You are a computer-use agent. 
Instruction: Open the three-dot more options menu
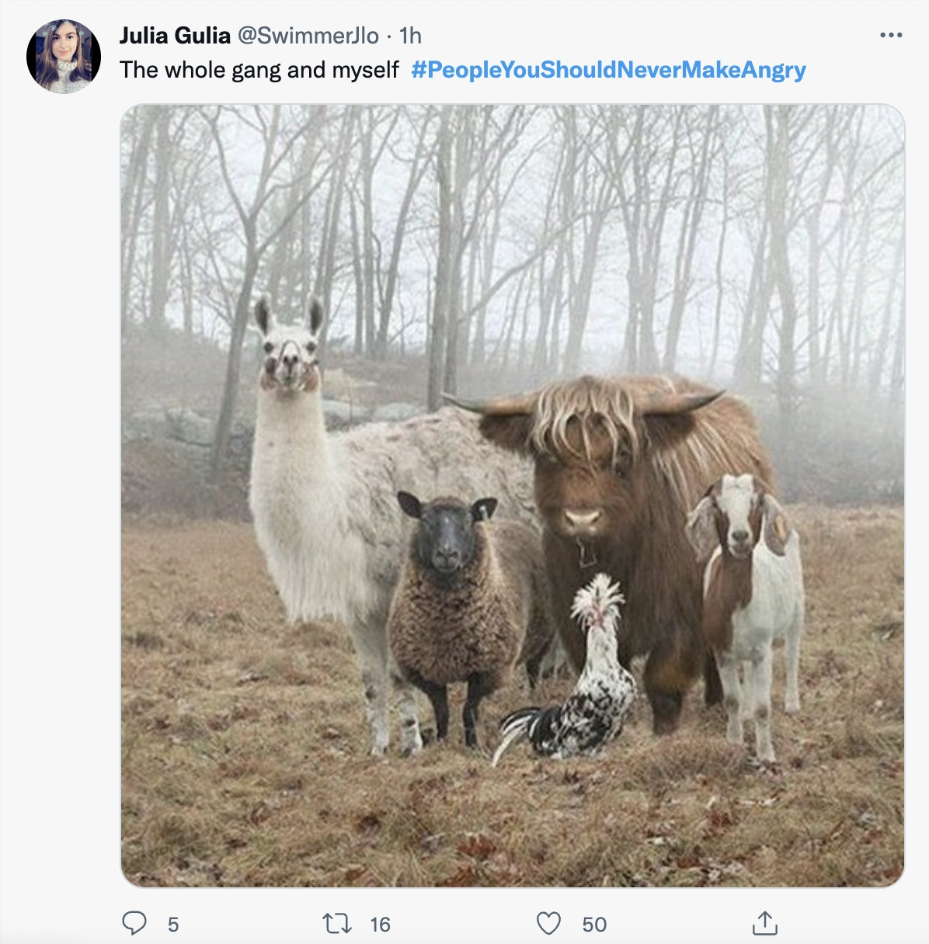(890, 35)
